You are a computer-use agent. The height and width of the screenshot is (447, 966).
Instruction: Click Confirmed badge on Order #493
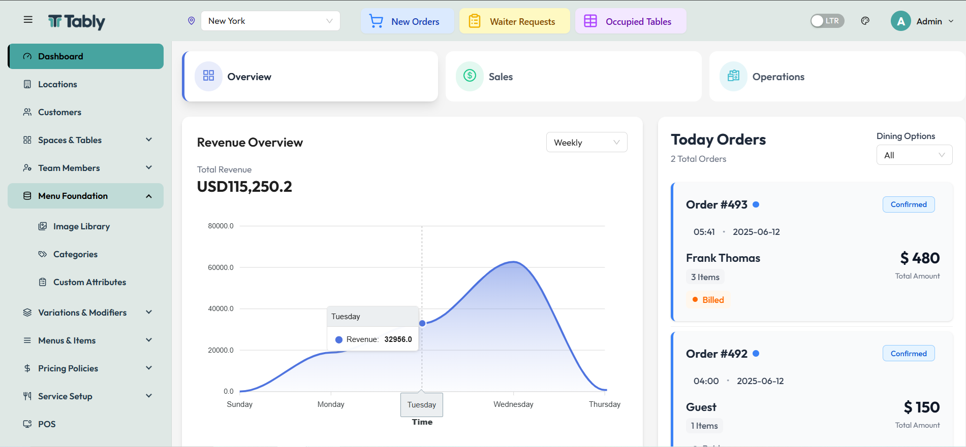909,204
